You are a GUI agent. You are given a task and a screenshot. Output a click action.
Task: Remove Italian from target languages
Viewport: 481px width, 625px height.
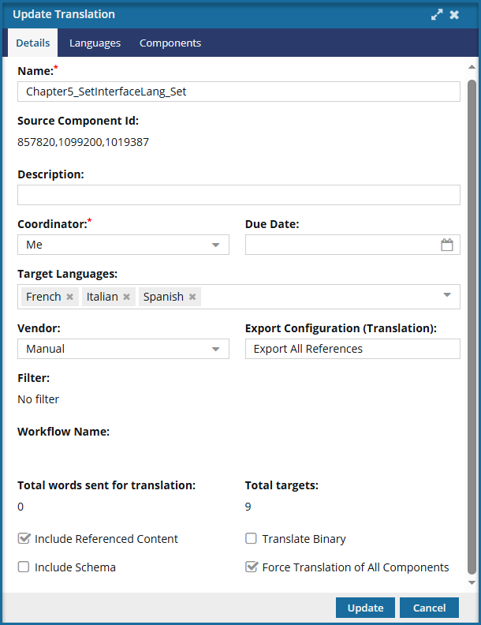126,298
